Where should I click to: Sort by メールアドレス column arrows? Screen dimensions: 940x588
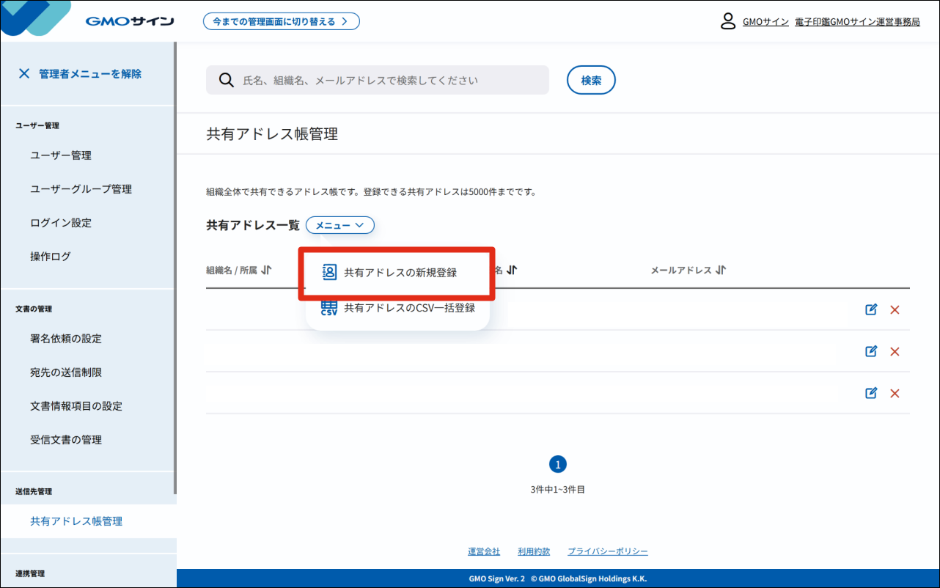721,270
